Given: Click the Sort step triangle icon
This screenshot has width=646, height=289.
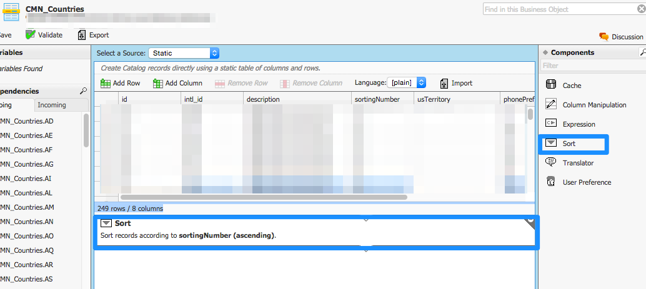Looking at the screenshot, I should 106,223.
